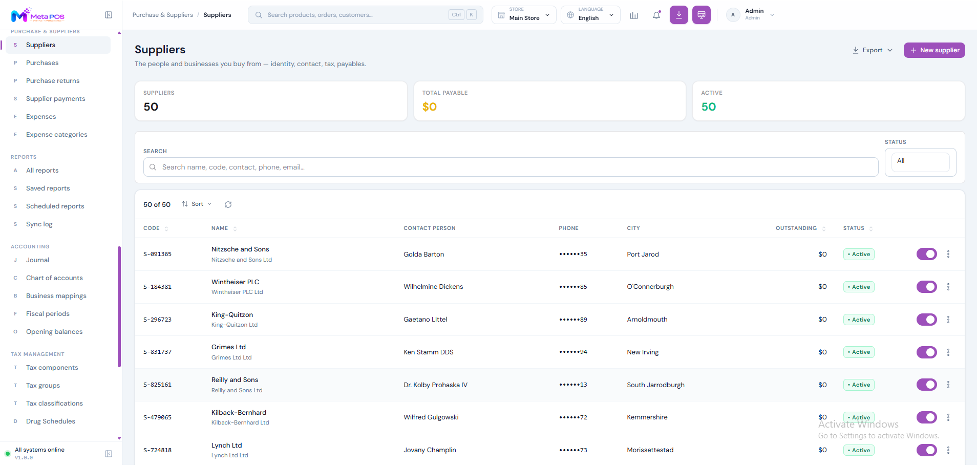Click the Purchase & Suppliers breadcrumb
Image resolution: width=977 pixels, height=466 pixels.
[x=163, y=15]
